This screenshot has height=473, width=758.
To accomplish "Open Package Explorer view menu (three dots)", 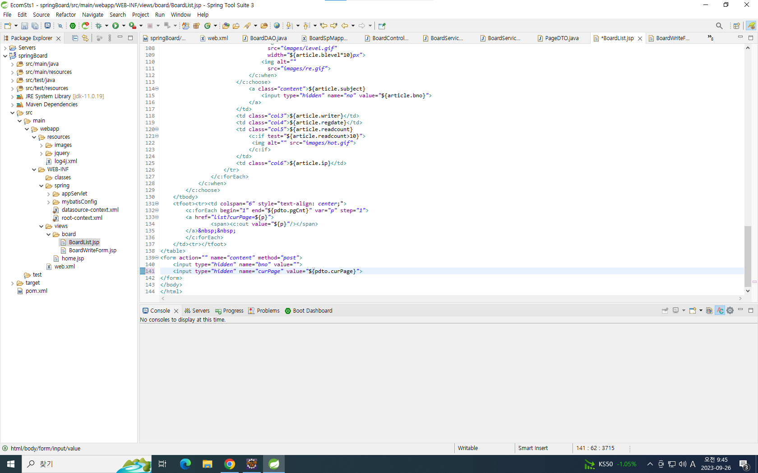I will [110, 38].
